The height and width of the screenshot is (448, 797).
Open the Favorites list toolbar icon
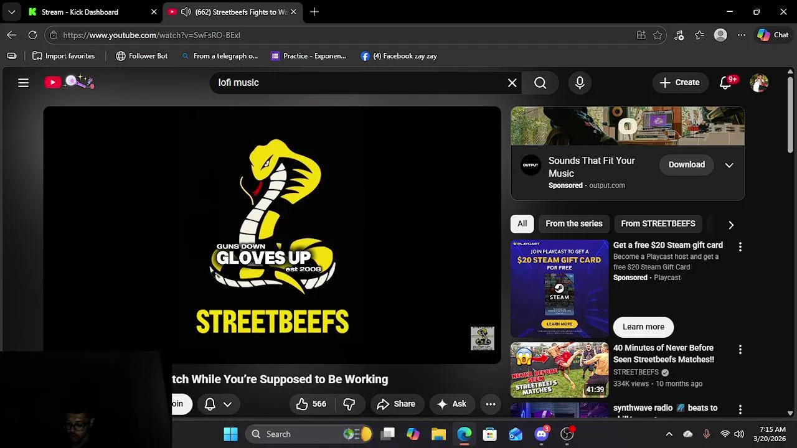(700, 35)
